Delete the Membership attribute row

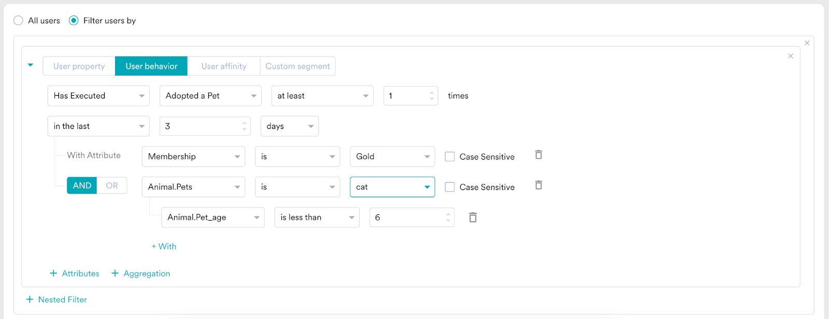(x=538, y=155)
